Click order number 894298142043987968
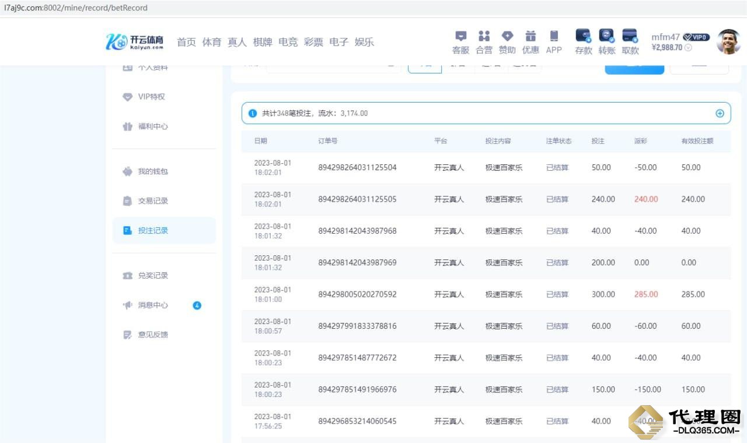This screenshot has height=443, width=747. pos(357,231)
